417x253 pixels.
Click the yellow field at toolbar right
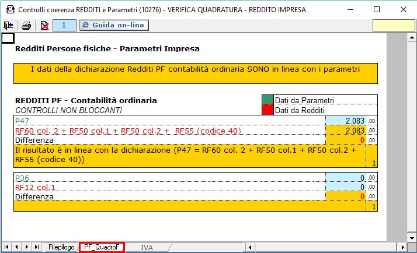[394, 26]
